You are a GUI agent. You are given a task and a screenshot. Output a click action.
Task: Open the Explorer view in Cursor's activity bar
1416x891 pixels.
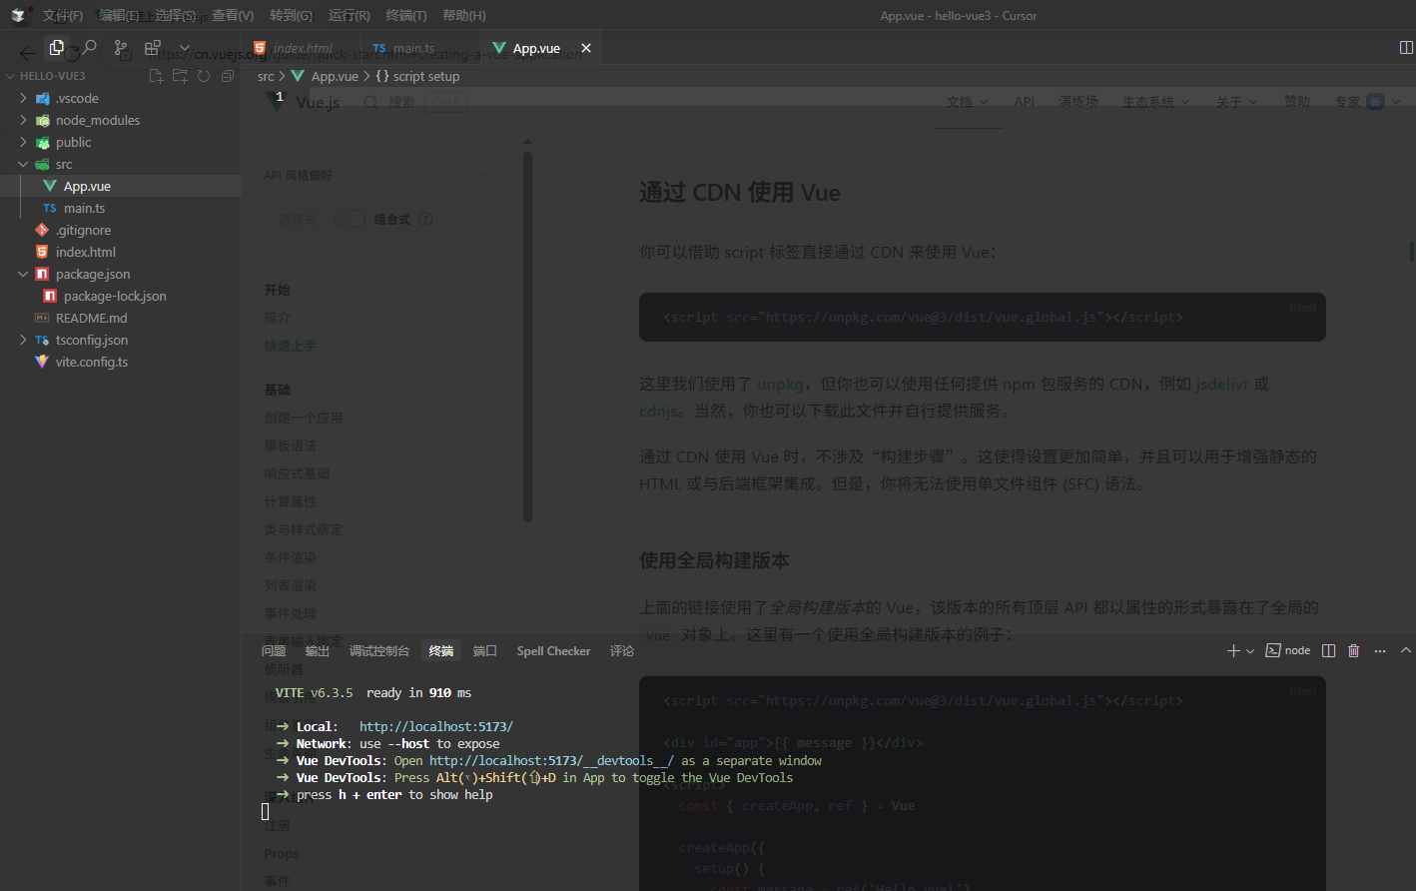[x=57, y=47]
